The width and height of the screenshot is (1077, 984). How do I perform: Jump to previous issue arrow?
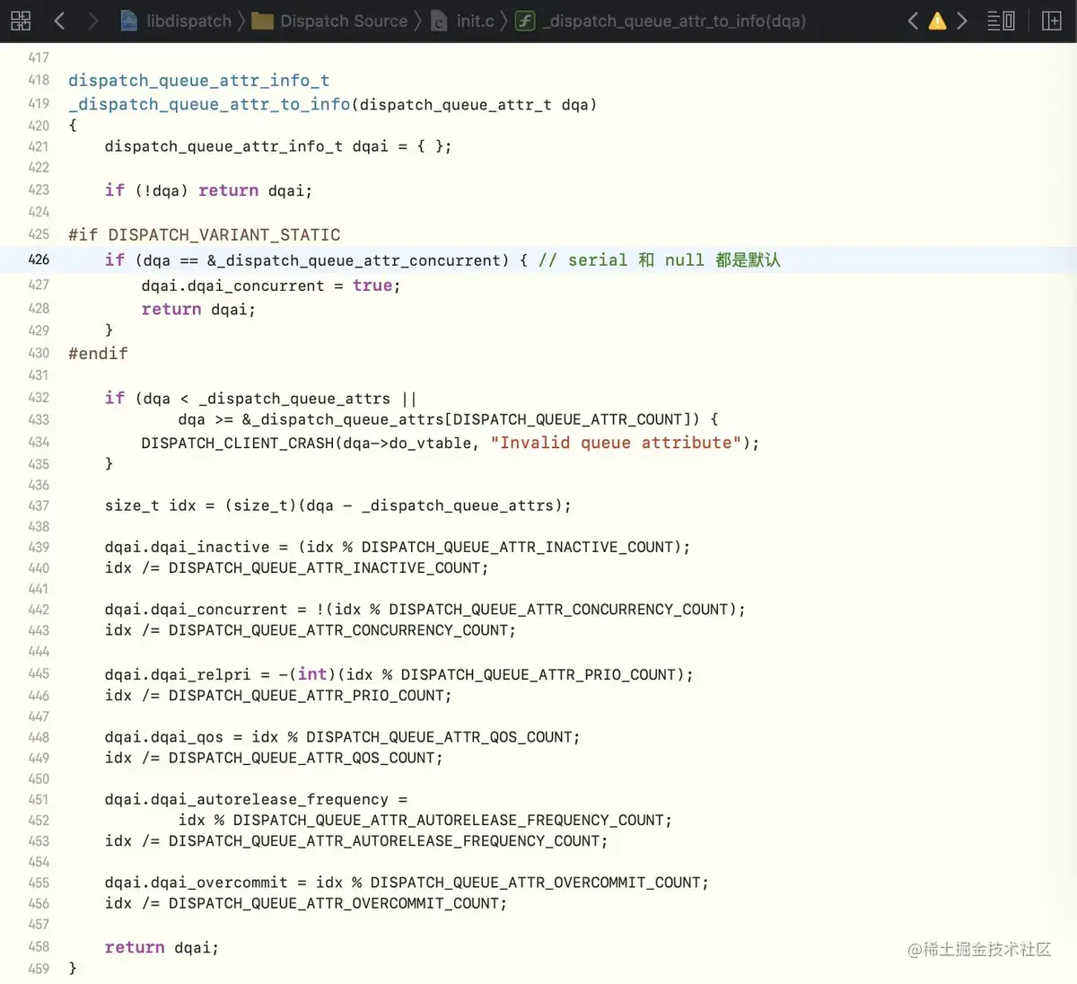(913, 21)
